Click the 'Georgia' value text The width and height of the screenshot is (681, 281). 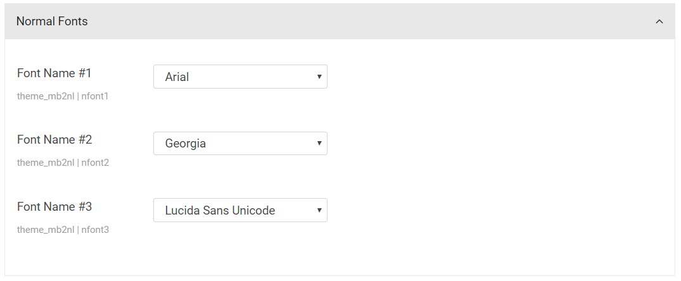186,144
